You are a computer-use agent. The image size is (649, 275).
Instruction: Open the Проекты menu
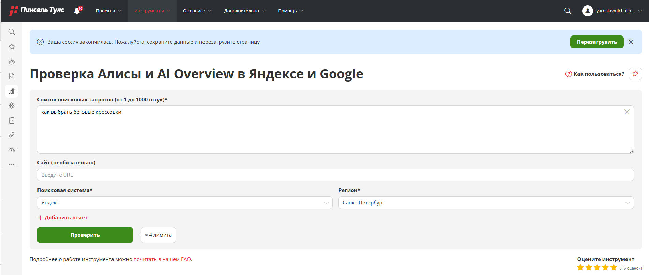(108, 11)
